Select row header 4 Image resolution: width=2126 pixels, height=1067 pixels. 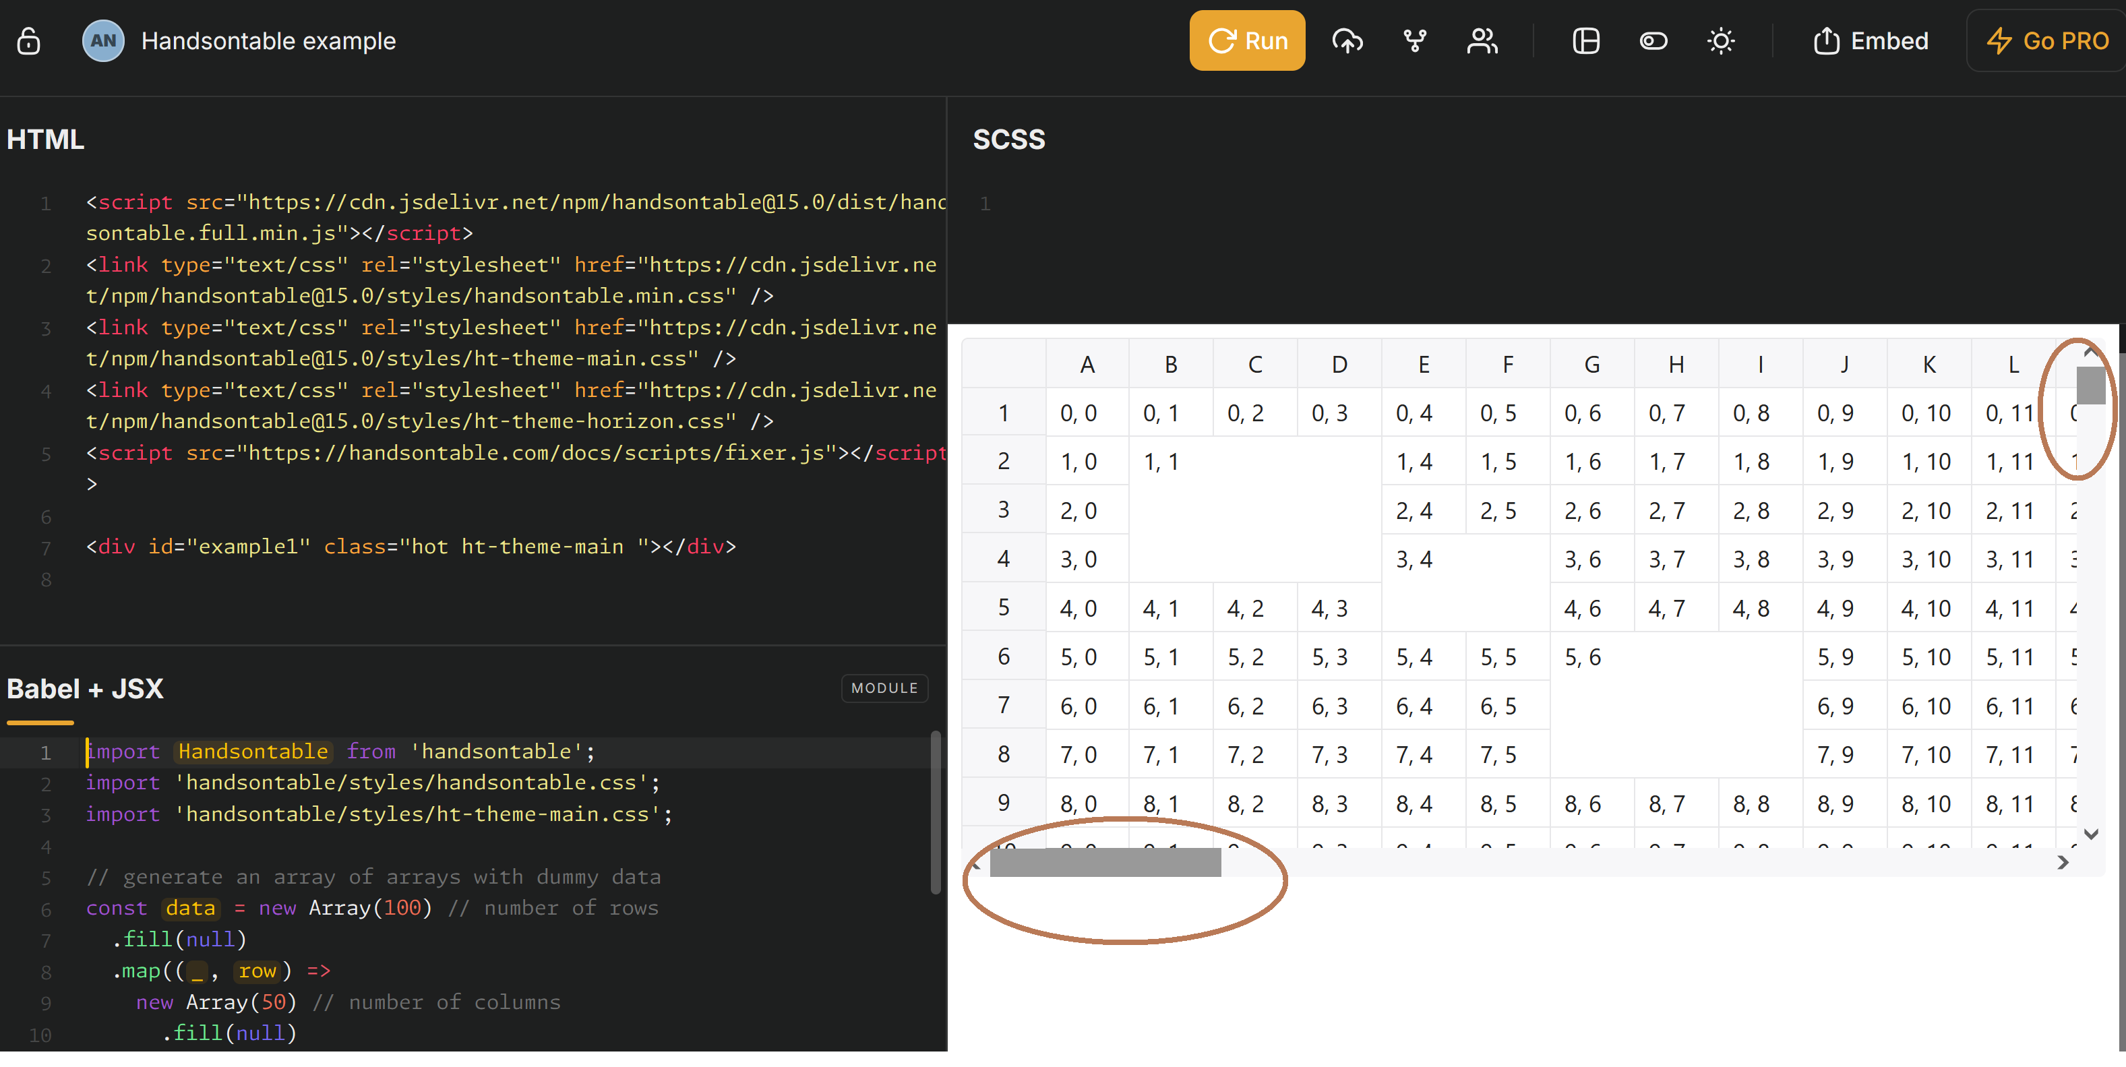[x=1004, y=559]
